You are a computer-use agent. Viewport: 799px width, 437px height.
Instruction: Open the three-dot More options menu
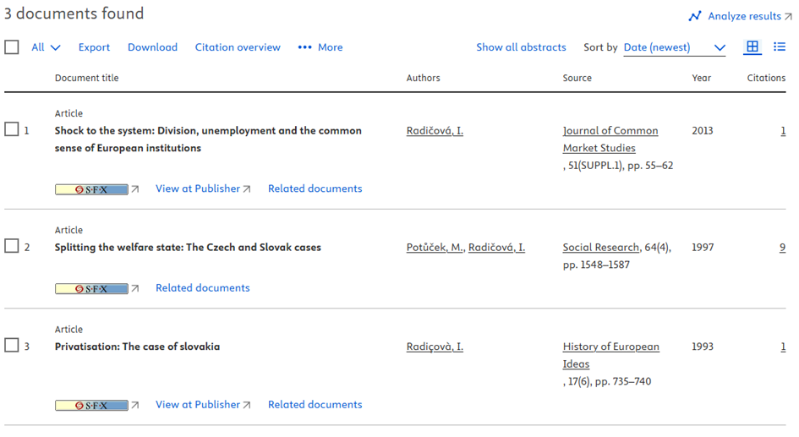(x=320, y=47)
